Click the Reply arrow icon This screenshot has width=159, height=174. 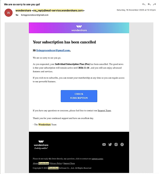coord(144,4)
